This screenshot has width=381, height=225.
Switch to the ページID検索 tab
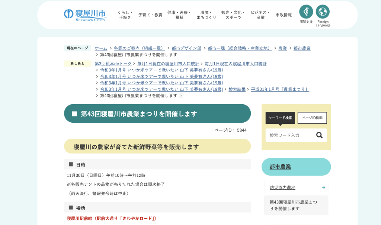tap(312, 118)
